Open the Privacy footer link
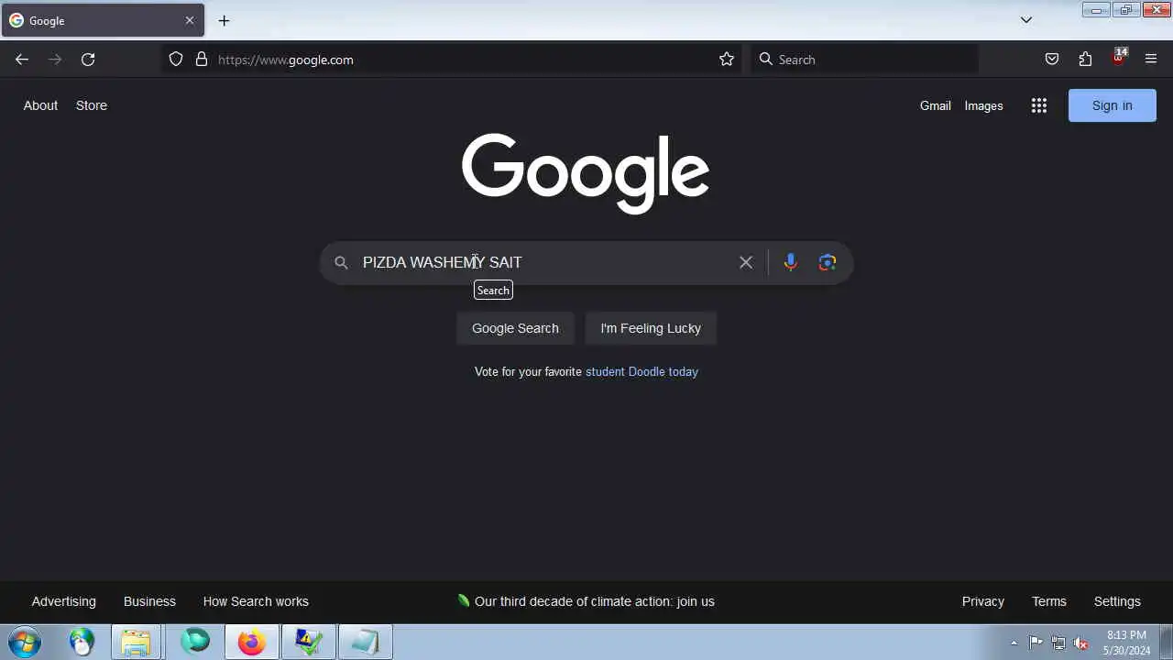 [x=983, y=601]
